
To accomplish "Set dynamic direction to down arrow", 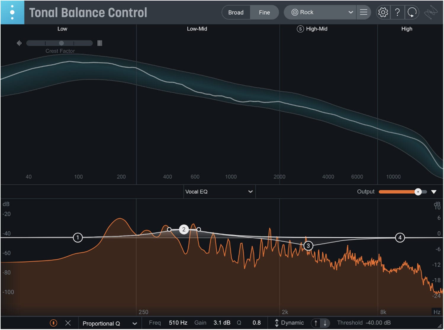I will [x=325, y=323].
